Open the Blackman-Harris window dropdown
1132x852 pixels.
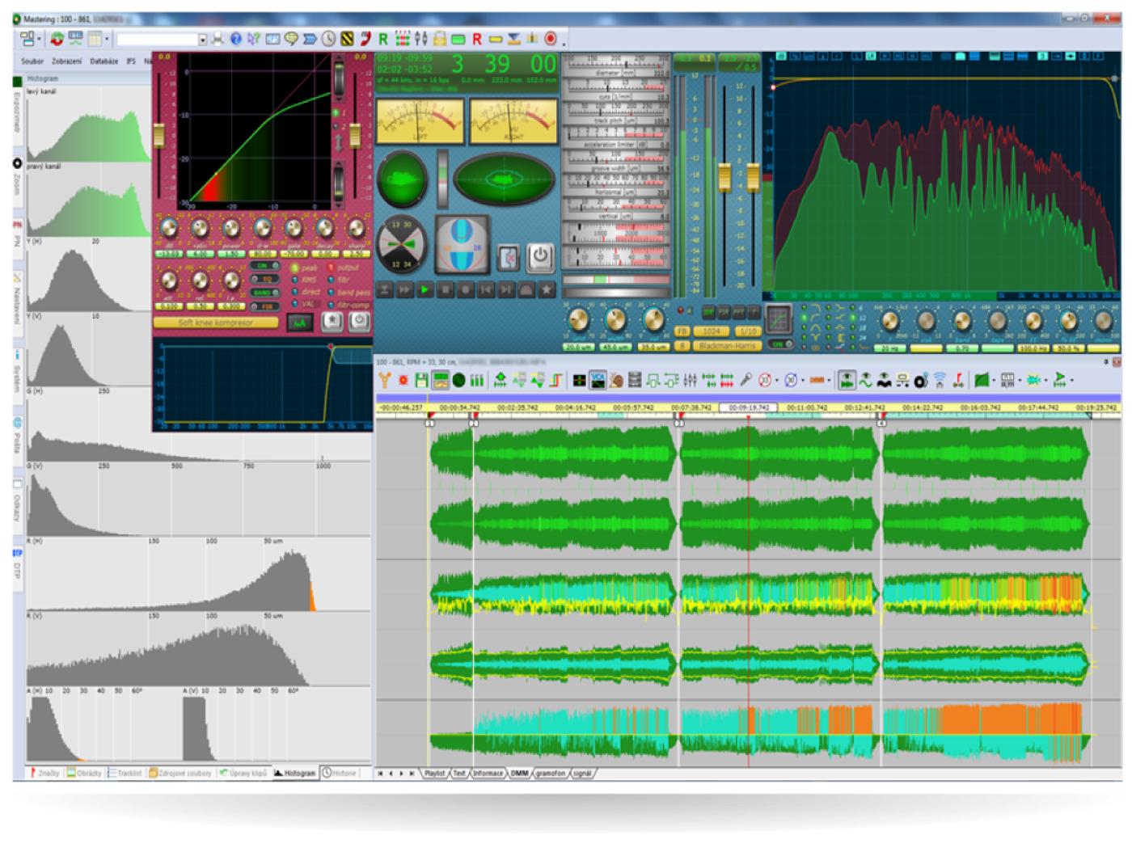(x=727, y=345)
